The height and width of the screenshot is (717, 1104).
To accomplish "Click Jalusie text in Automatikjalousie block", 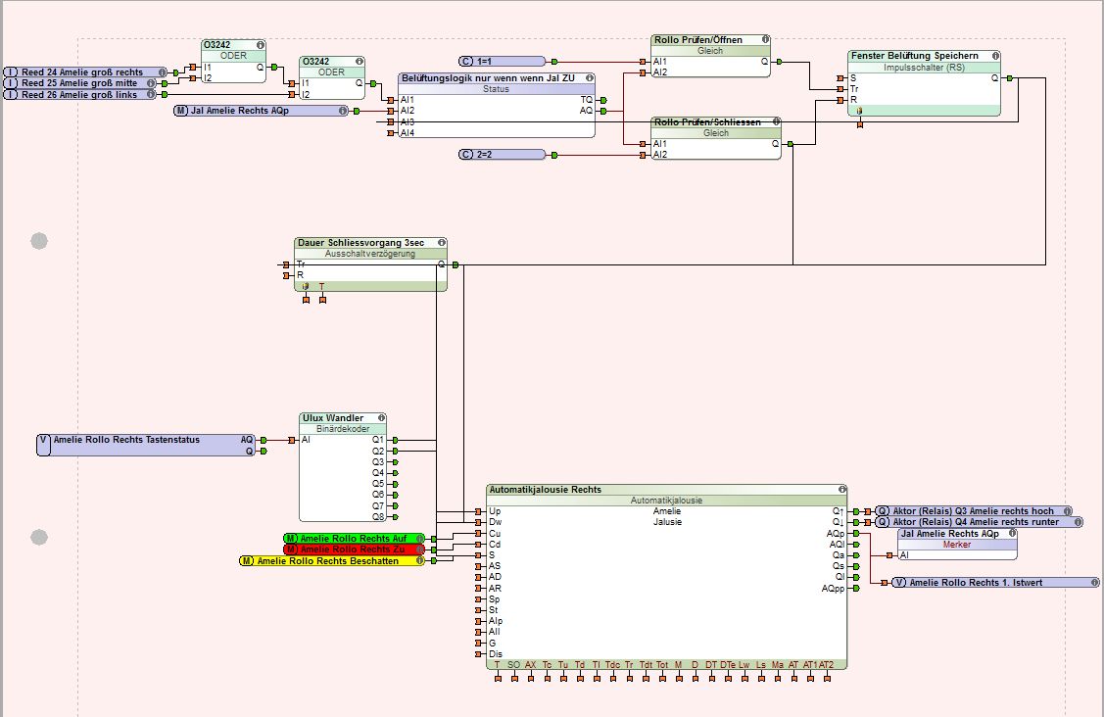I will tap(667, 522).
